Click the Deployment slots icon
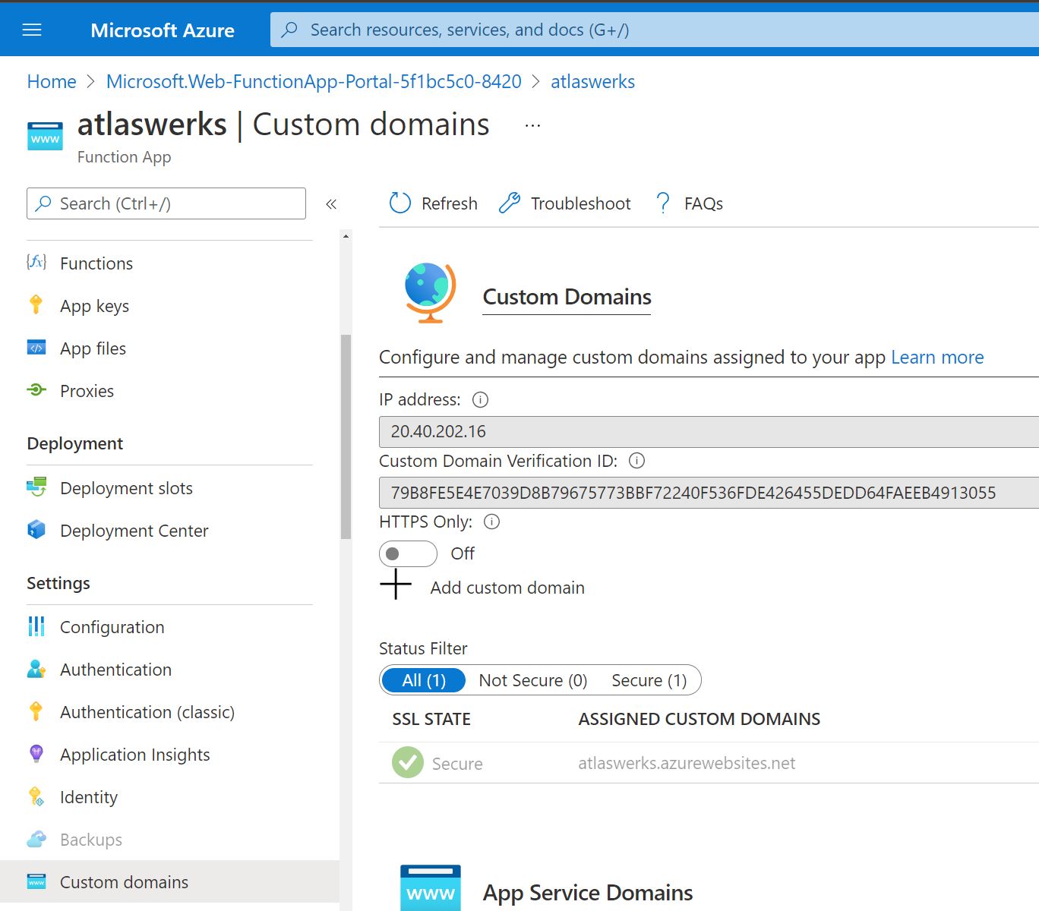Screen dimensions: 1039x911 36,487
